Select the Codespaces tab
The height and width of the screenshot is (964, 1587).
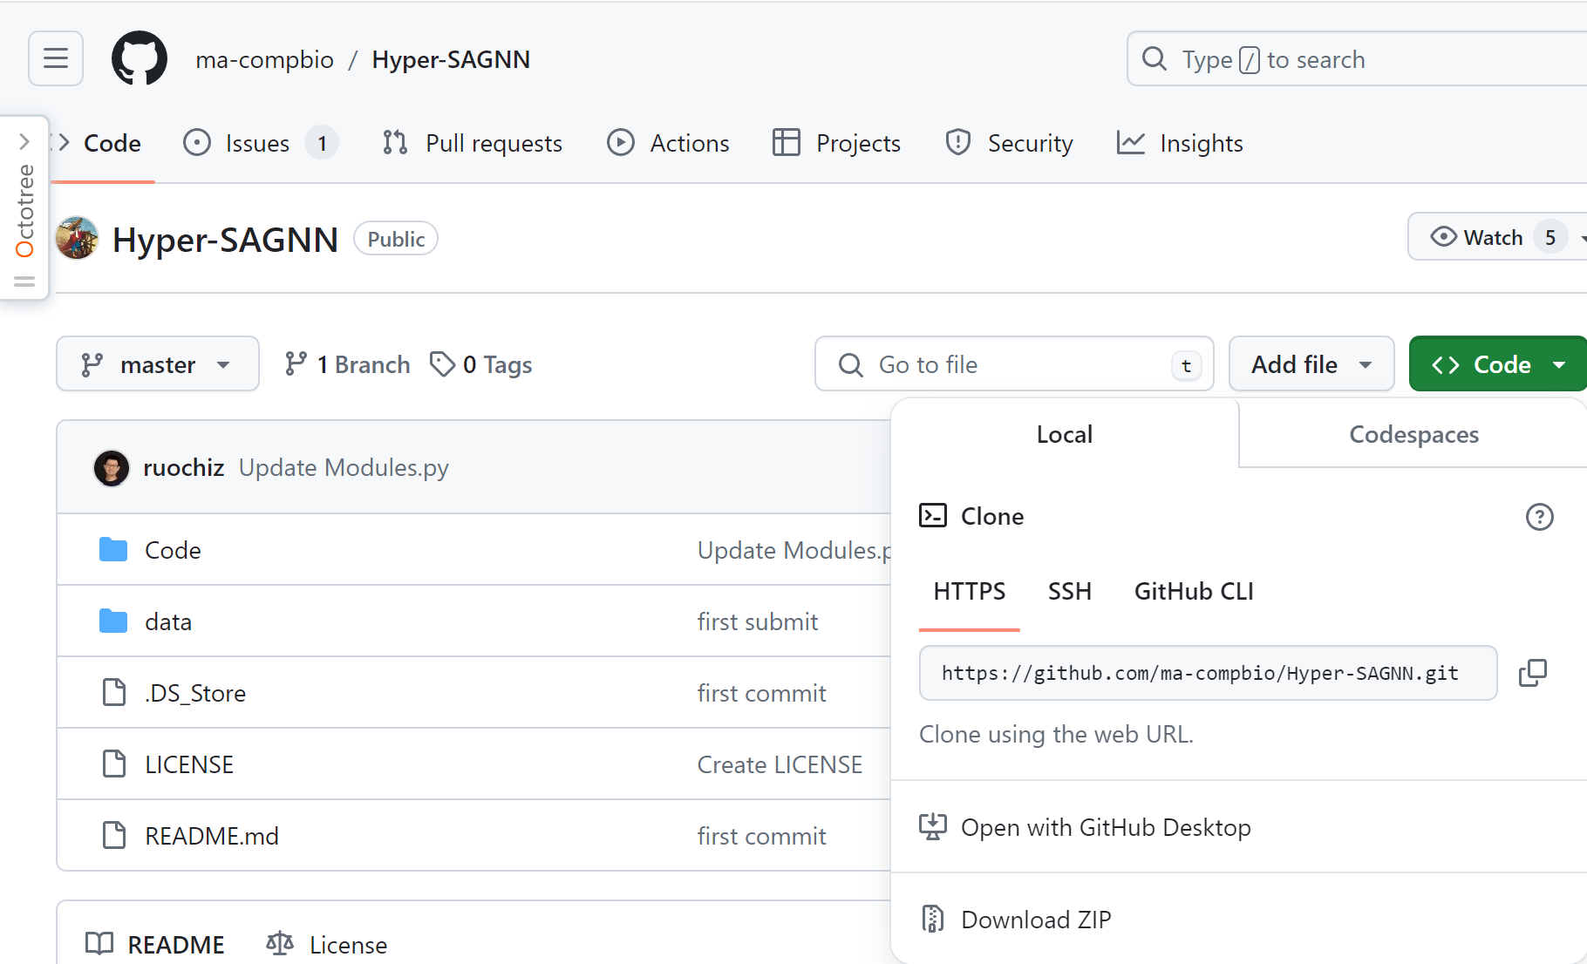(x=1413, y=434)
